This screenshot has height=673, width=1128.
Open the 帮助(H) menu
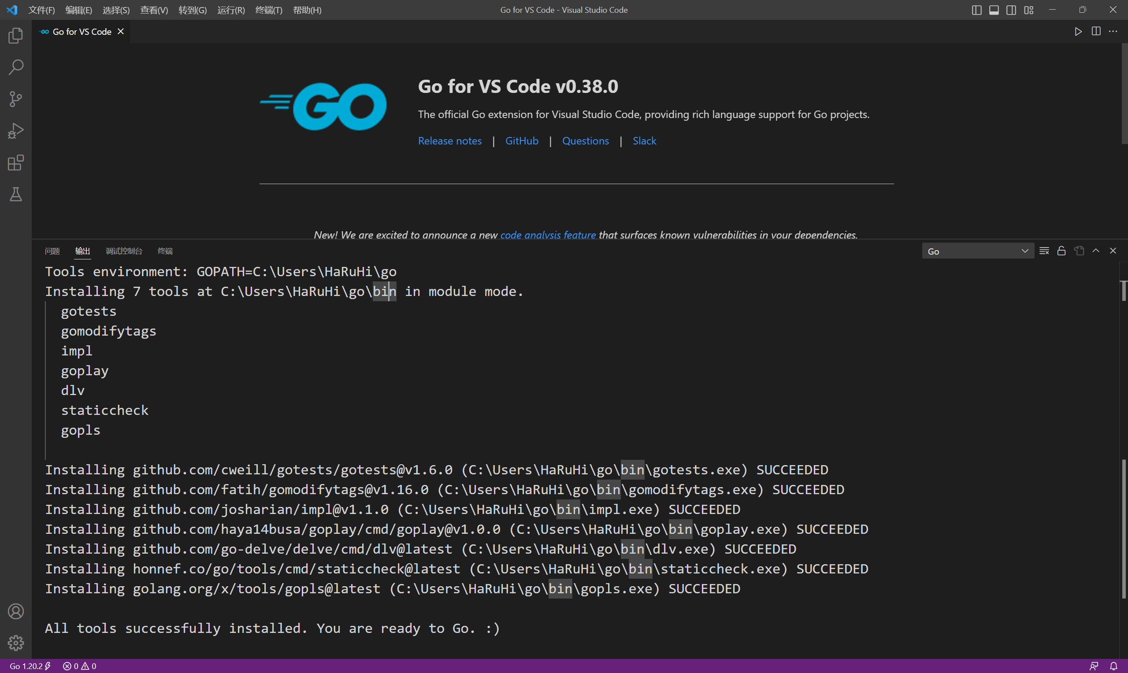point(307,10)
